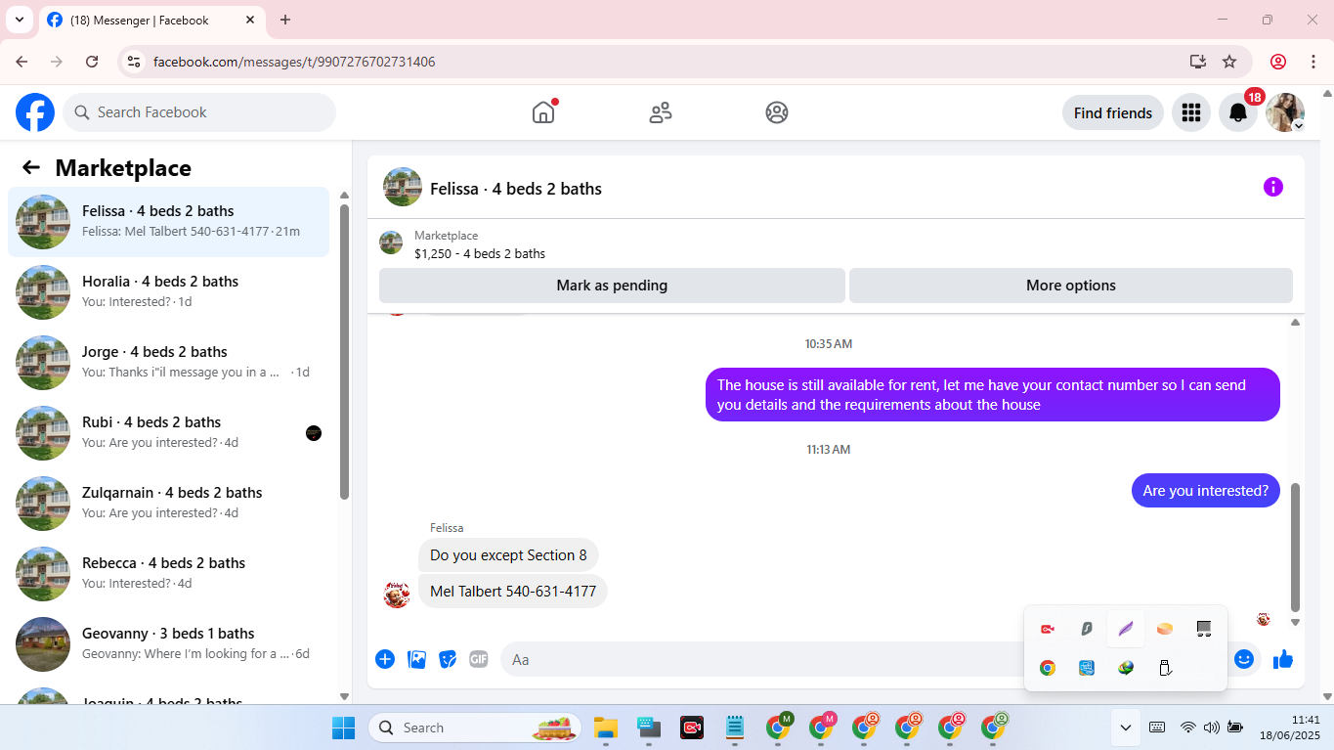
Task: Open the Groups icon in top navigation
Action: (777, 112)
